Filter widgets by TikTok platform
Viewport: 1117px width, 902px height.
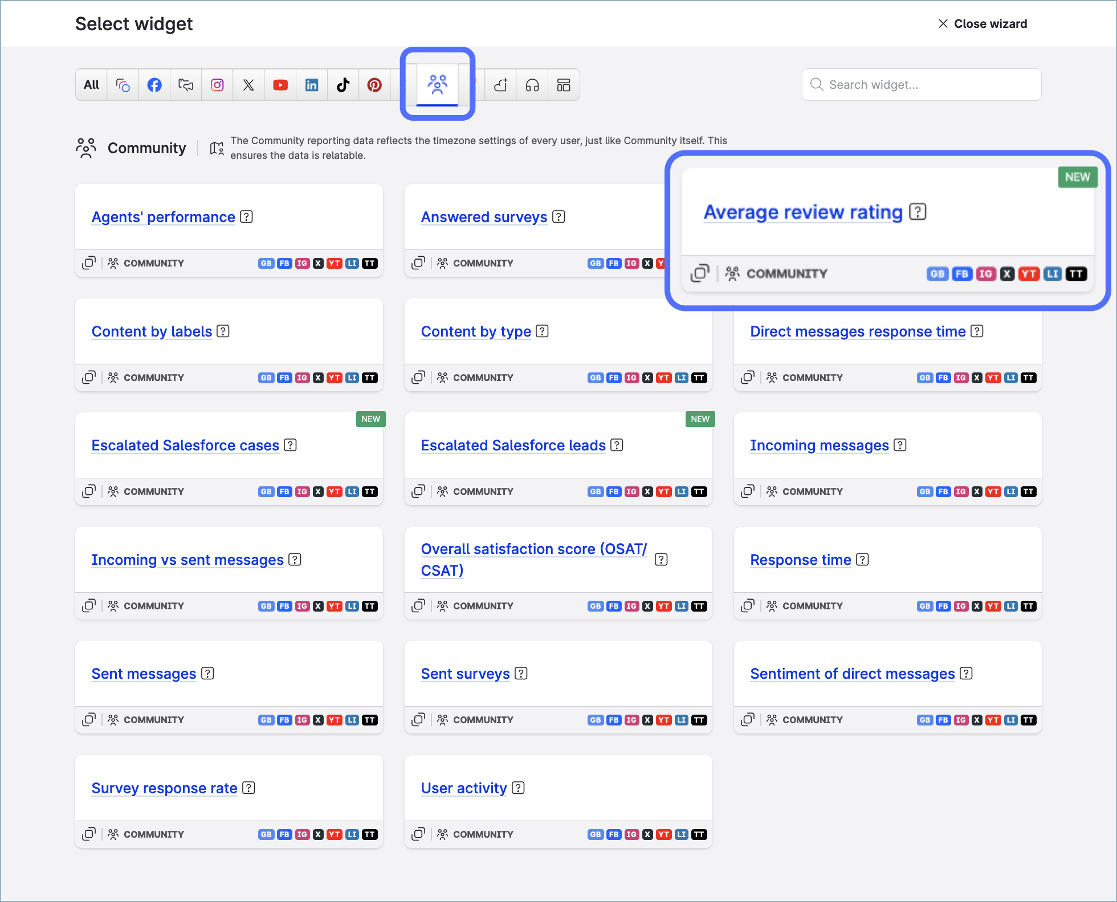tap(343, 84)
